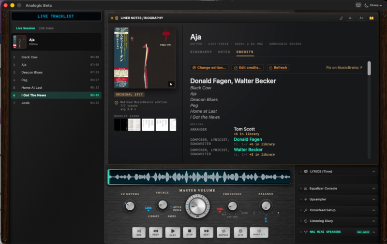Toggle the REPEAT button
Screen dimensions: 387x244
point(223,232)
